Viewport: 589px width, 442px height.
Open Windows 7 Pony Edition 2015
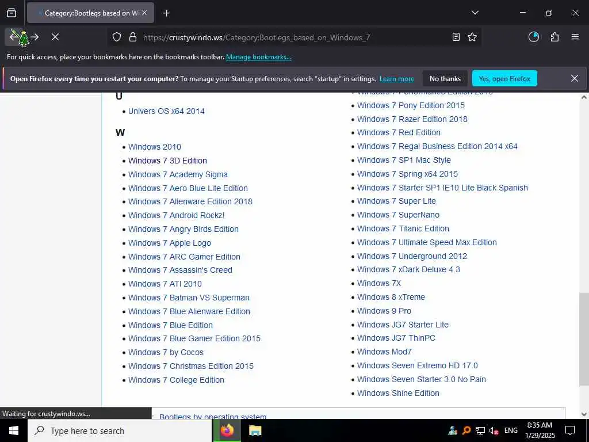411,106
